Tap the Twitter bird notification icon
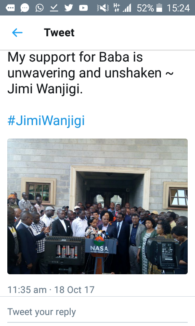This screenshot has height=326, width=195. [x=69, y=8]
